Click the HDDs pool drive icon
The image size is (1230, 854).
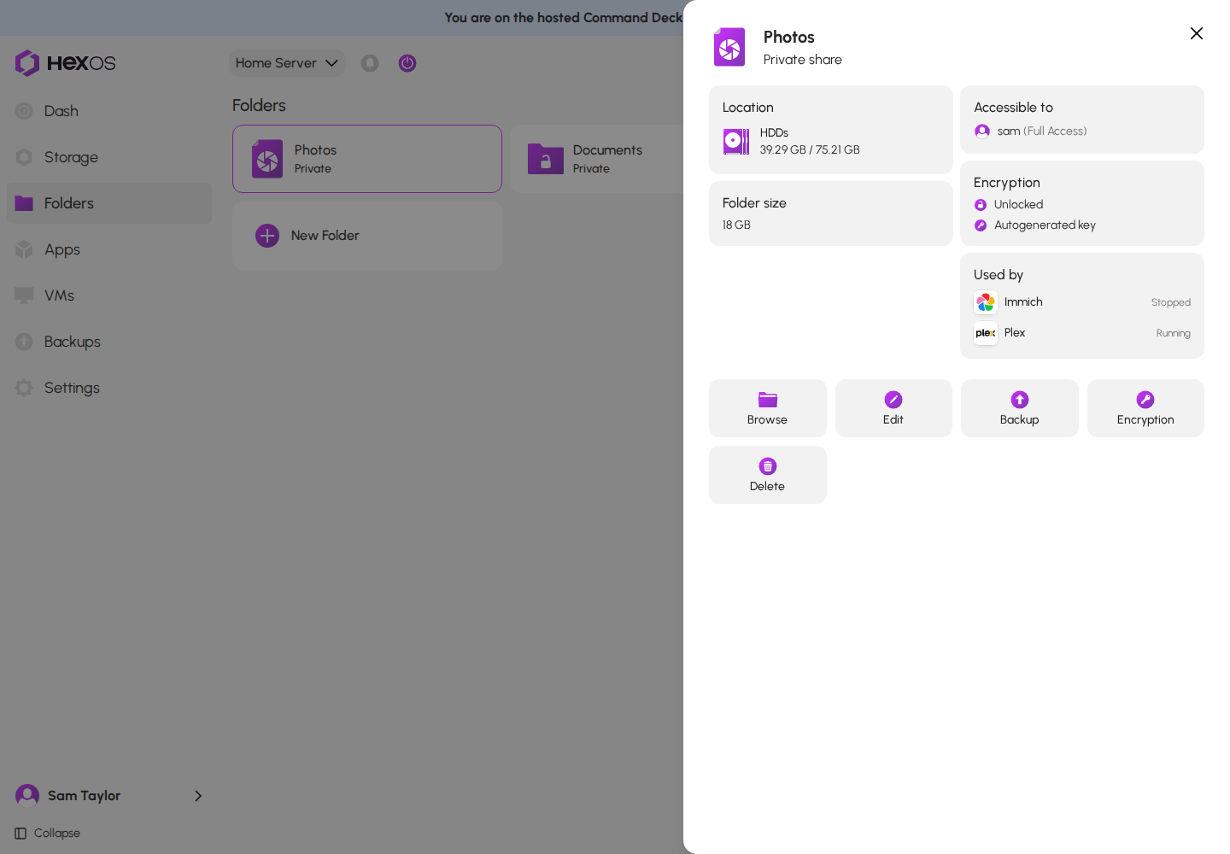tap(736, 141)
